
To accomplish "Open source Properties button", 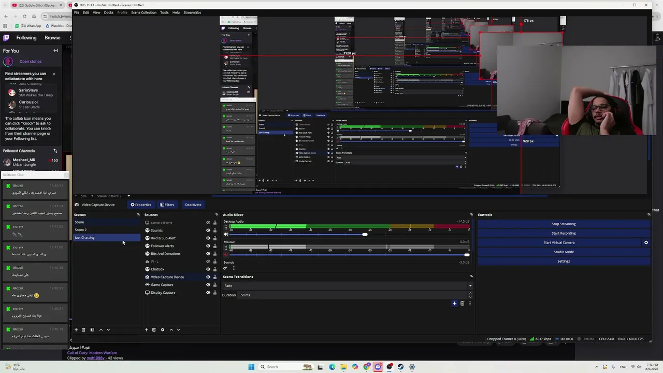I will pos(141,205).
